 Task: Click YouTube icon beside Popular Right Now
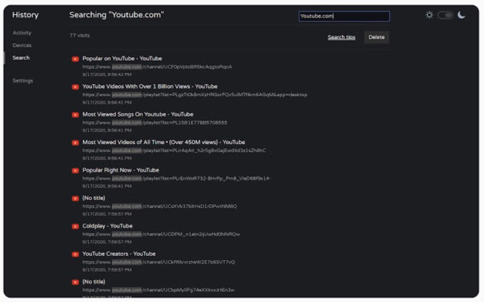pos(75,170)
